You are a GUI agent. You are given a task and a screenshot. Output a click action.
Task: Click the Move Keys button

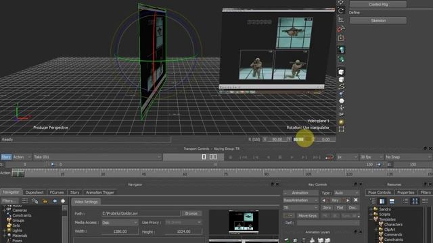(307, 215)
